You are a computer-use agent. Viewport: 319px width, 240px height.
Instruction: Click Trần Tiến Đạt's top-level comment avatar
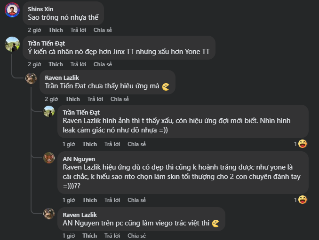(x=12, y=44)
